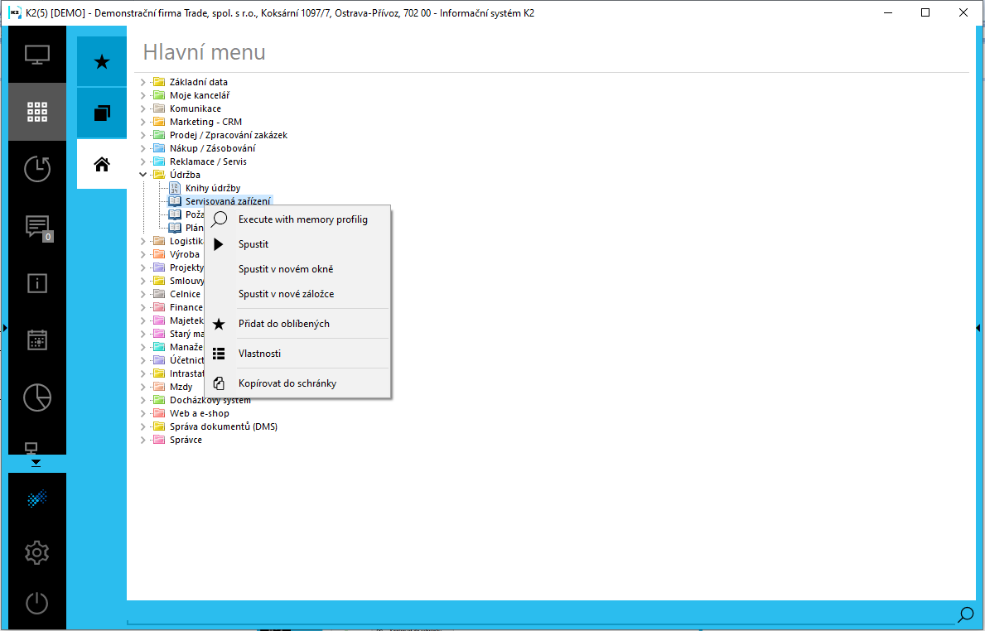Open the info icon in sidebar
Image resolution: width=985 pixels, height=631 pixels.
(x=37, y=283)
